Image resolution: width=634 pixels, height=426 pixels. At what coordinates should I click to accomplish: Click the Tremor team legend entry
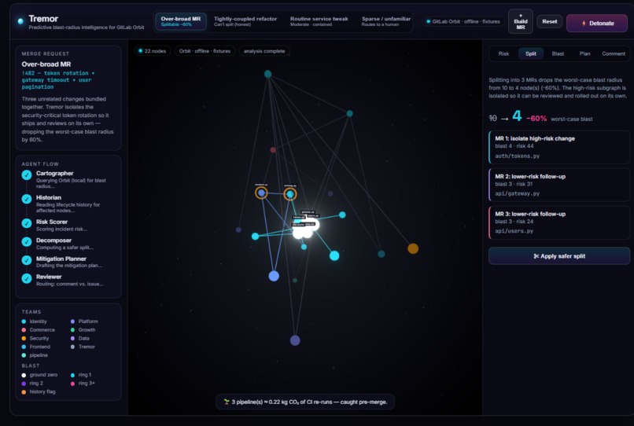pyautogui.click(x=83, y=347)
